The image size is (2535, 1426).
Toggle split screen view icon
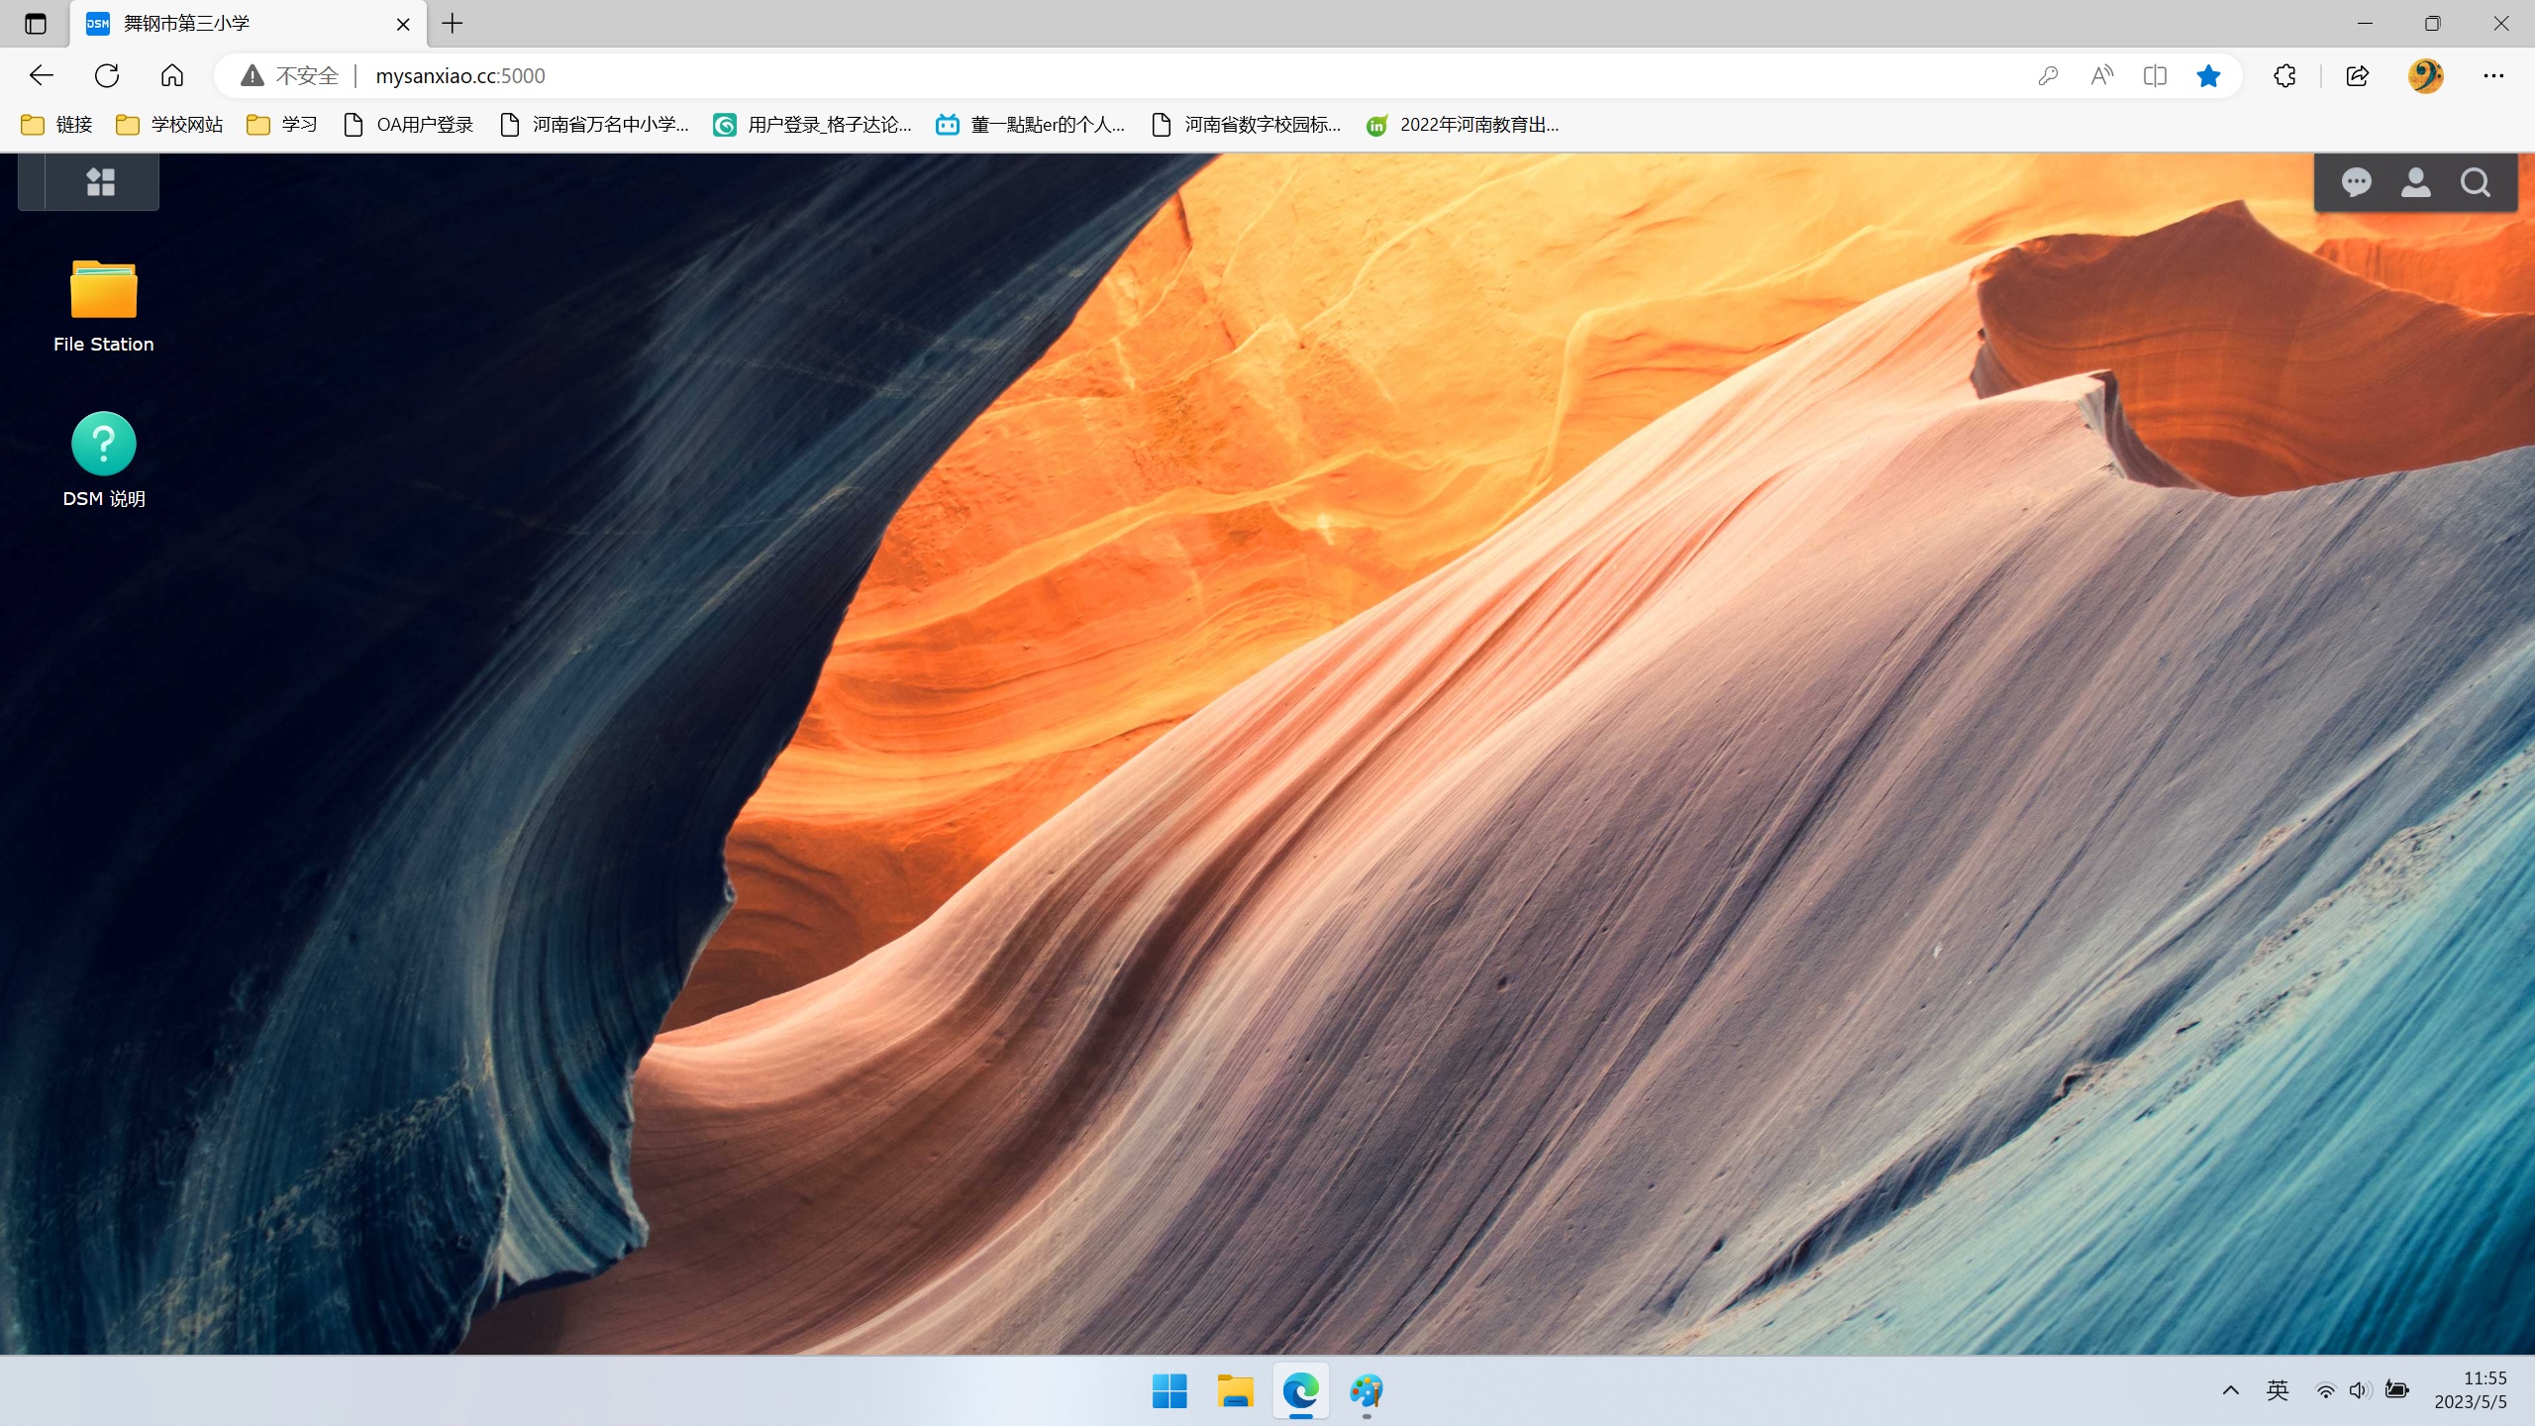(2154, 75)
